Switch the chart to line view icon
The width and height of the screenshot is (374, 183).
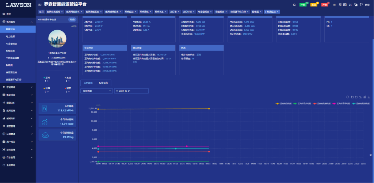tap(360, 97)
